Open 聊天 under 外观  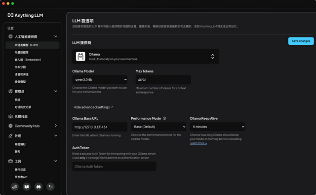coord(17,152)
